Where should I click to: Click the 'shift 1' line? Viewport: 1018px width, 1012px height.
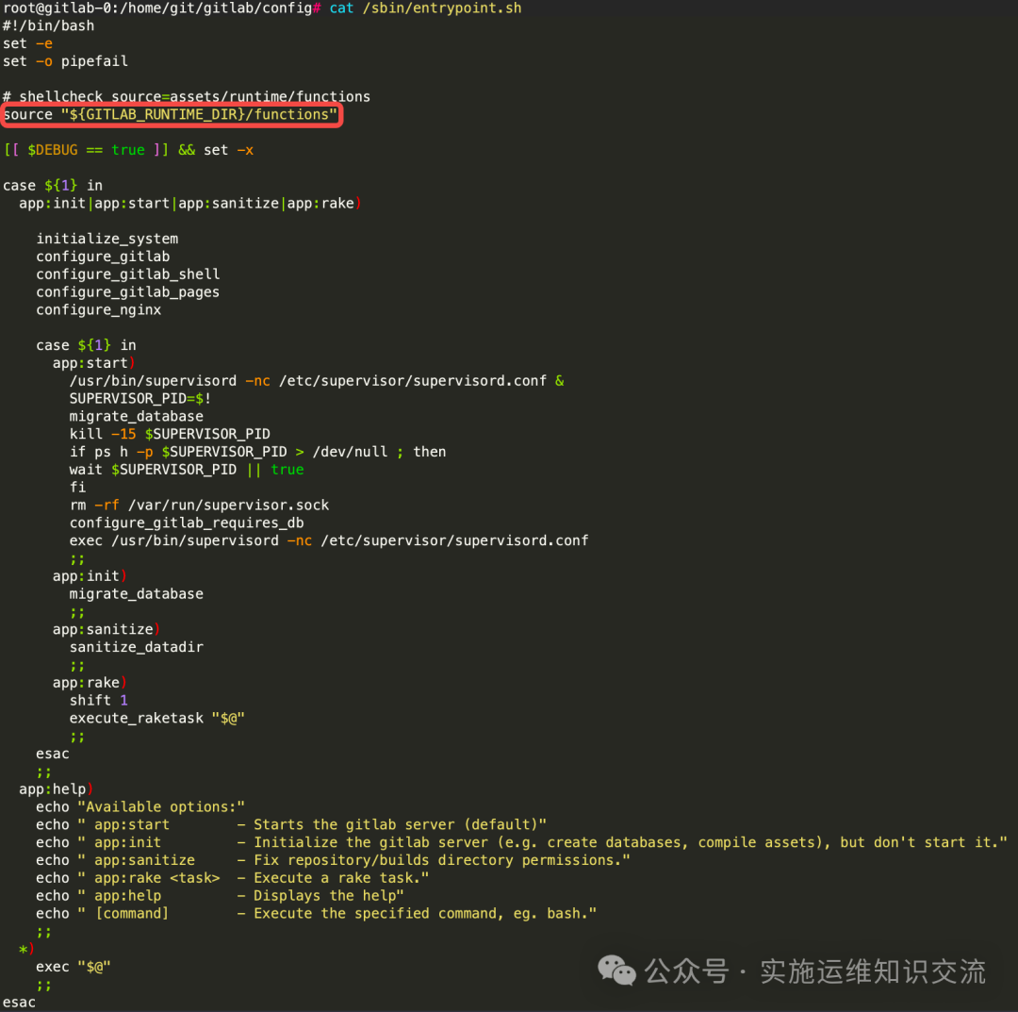coord(99,700)
